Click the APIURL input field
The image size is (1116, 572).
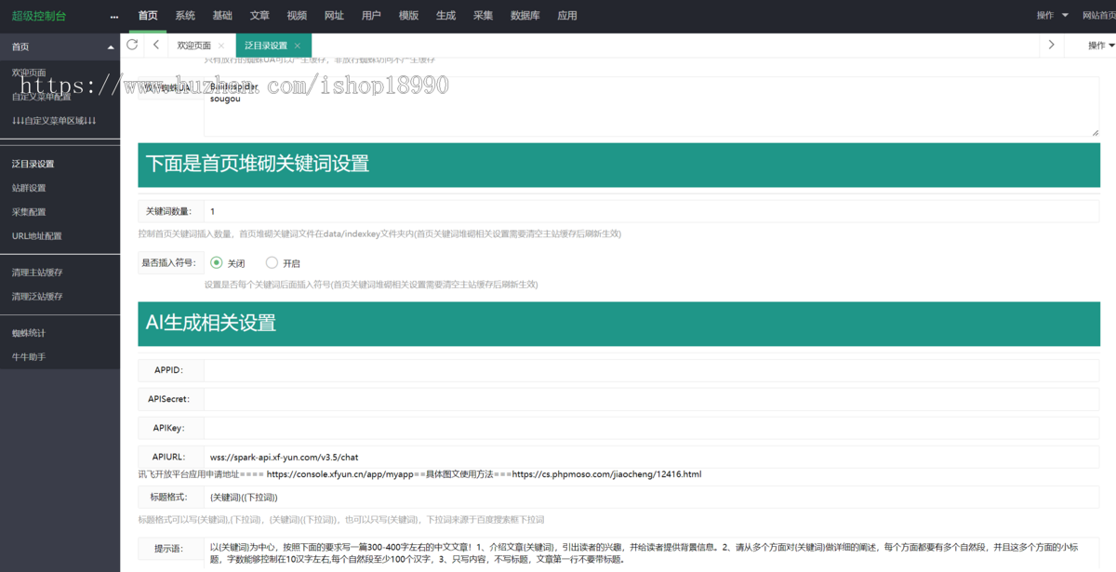651,457
